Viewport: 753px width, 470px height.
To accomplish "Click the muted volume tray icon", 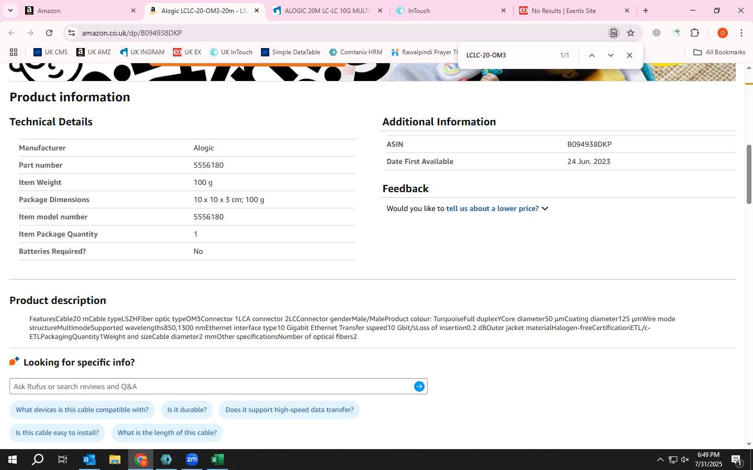I will pos(685,460).
